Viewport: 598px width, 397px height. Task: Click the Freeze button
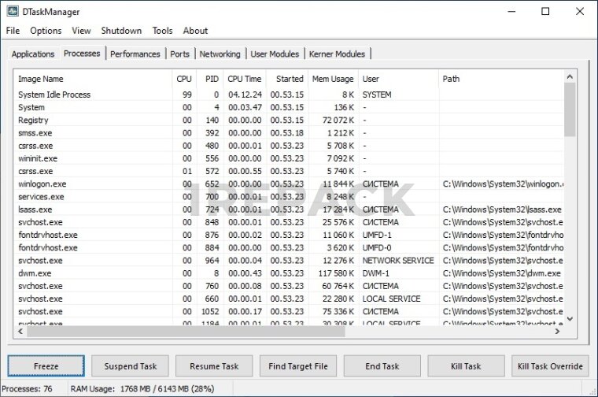(x=46, y=366)
